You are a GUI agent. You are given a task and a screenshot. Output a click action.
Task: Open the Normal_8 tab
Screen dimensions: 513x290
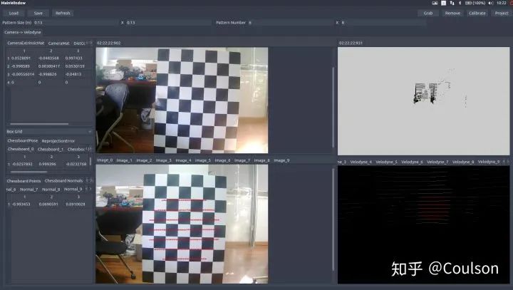(x=51, y=190)
